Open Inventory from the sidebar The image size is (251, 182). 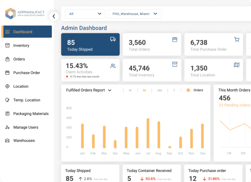[21, 46]
